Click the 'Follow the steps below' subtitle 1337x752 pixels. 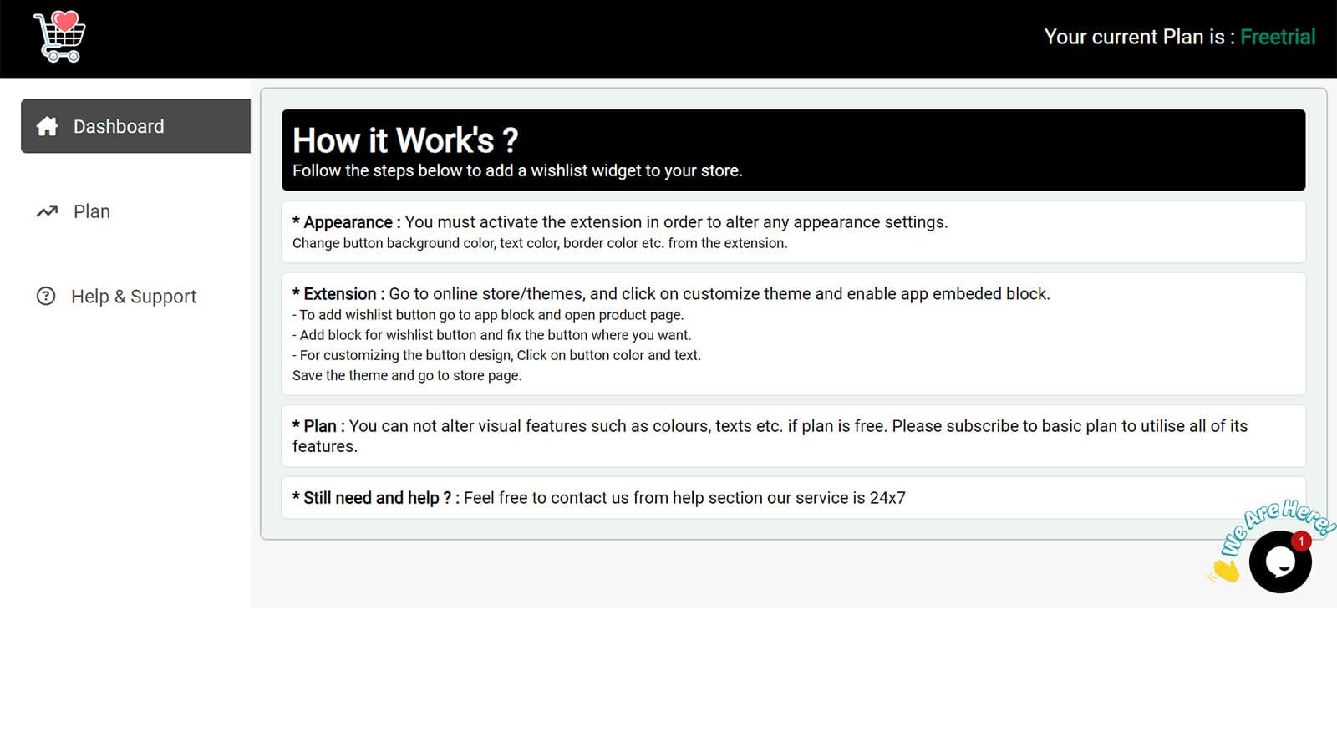pos(516,170)
